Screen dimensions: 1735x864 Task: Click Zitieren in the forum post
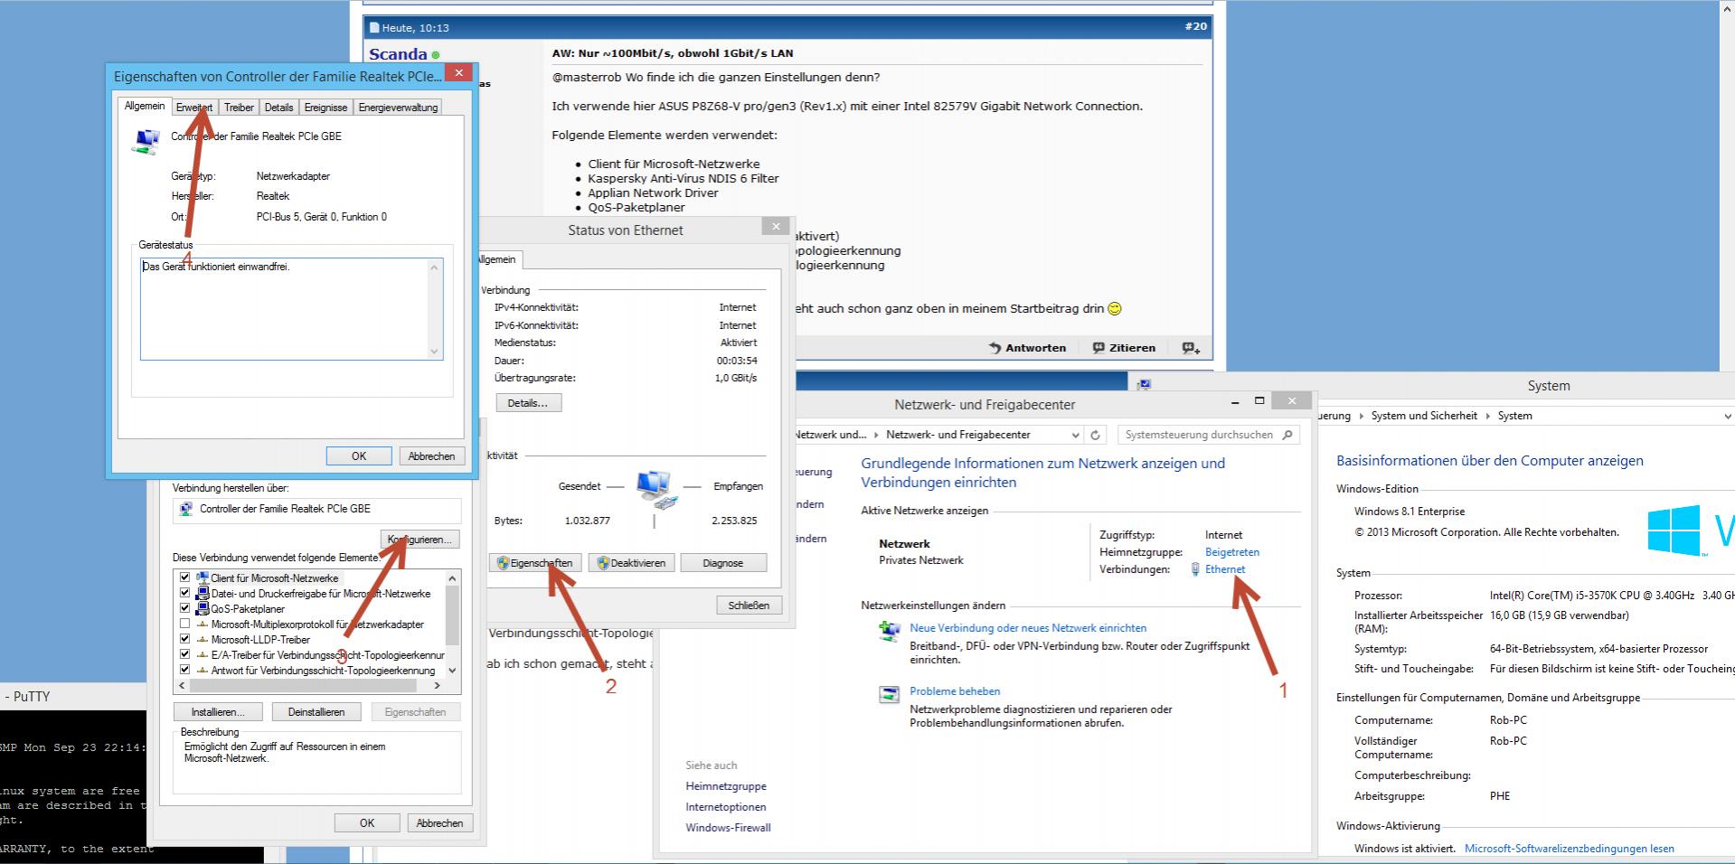coord(1124,348)
